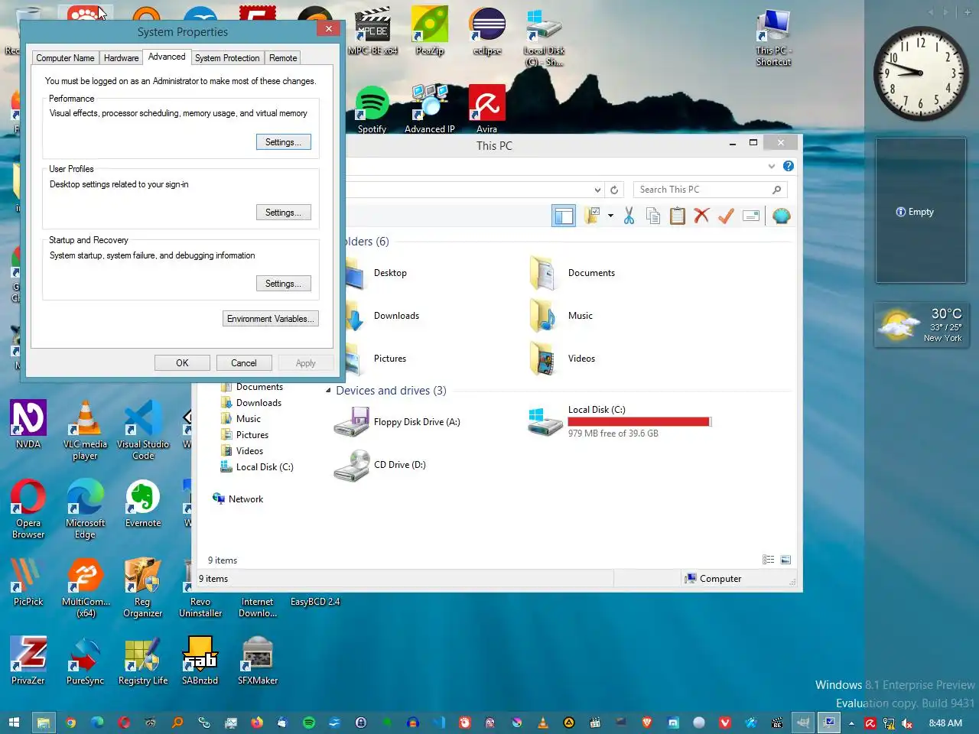
Task: Open the Spotify desktop shortcut
Action: 372,109
